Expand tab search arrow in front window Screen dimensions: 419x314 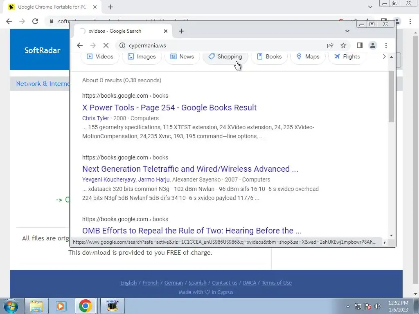347,31
